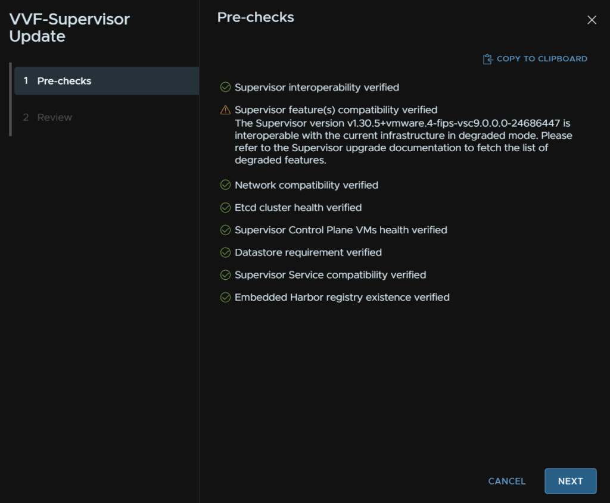Click check icon for Supervisor Service compatibility

click(225, 275)
